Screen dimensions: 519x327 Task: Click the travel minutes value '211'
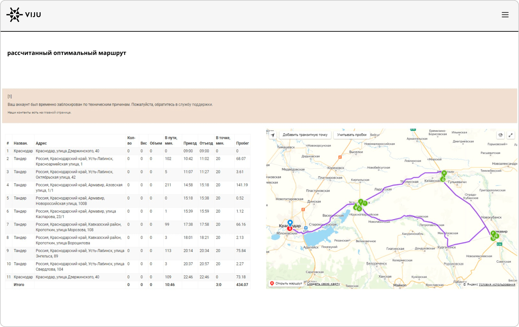pos(168,185)
